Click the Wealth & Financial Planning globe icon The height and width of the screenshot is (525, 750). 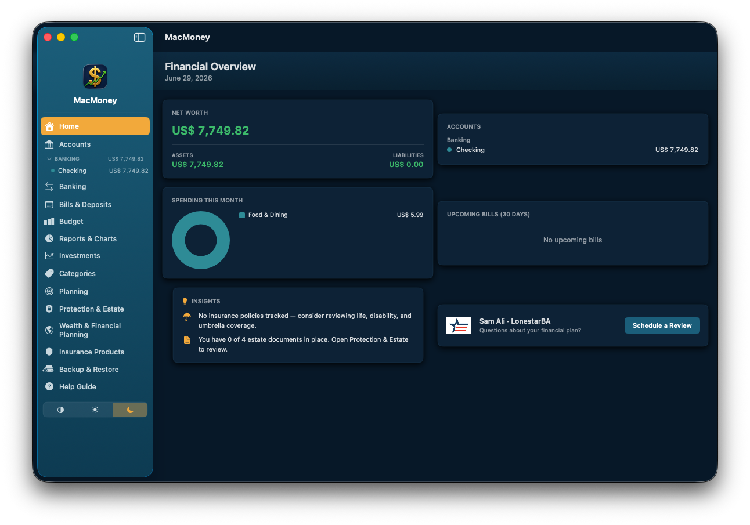tap(49, 330)
